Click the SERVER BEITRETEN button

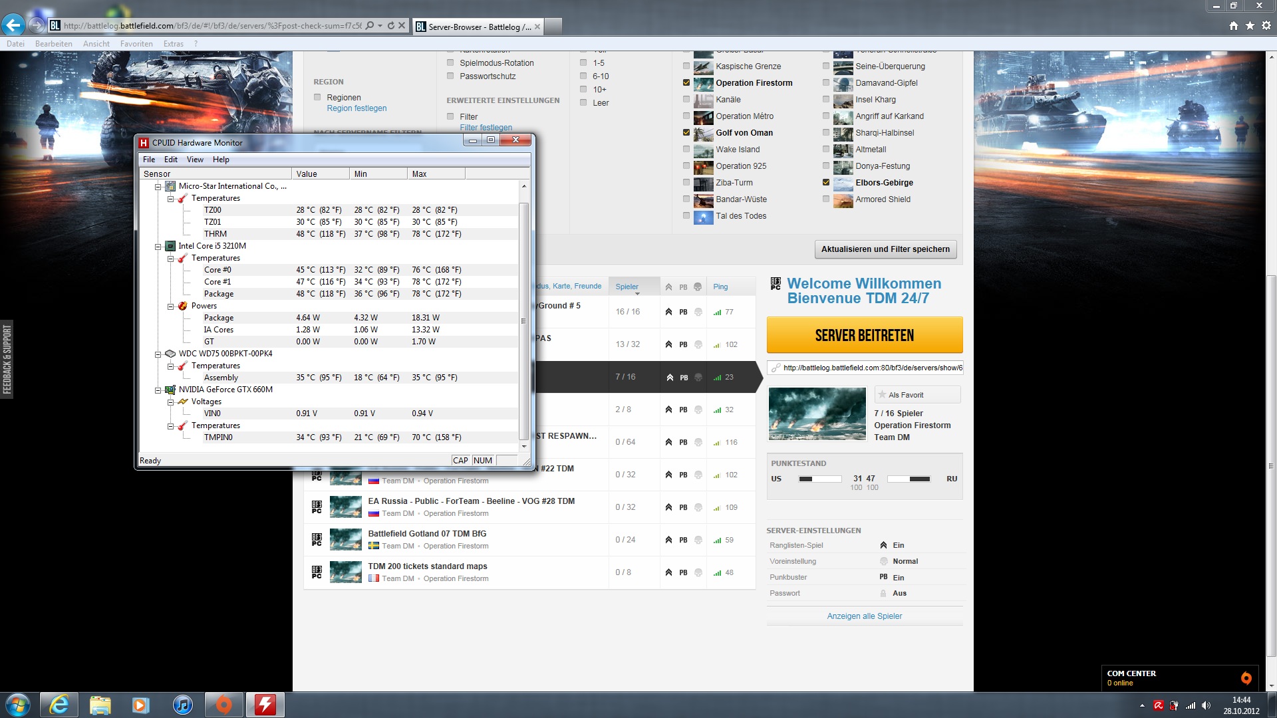pyautogui.click(x=864, y=335)
